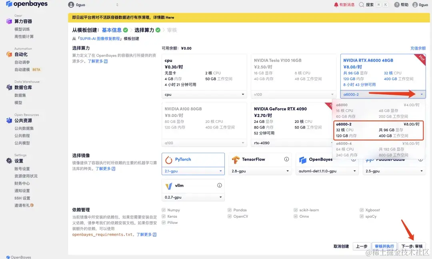432x259 pixels.
Task: Enable the Xgboost dependency
Action: click(362, 210)
